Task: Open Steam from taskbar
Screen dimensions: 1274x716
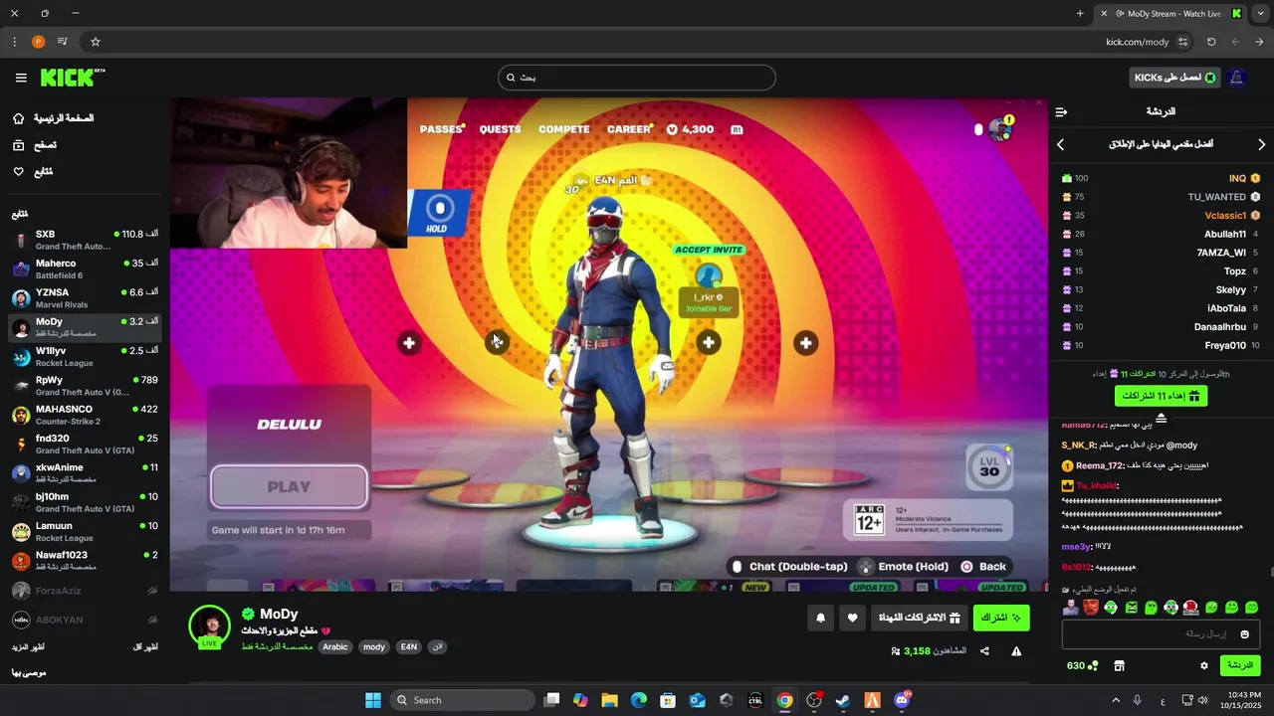Action: pyautogui.click(x=843, y=700)
